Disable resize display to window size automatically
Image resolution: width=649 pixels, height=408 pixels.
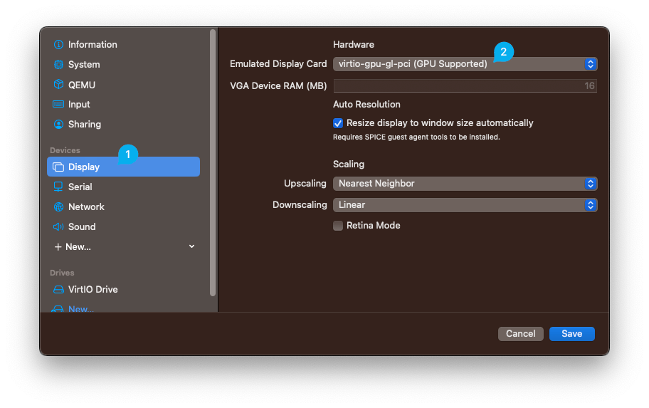click(338, 123)
